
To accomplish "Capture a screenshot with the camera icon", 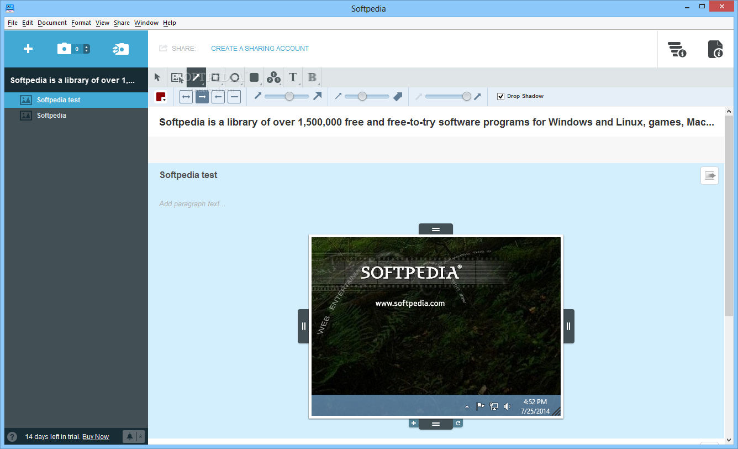I will point(65,49).
